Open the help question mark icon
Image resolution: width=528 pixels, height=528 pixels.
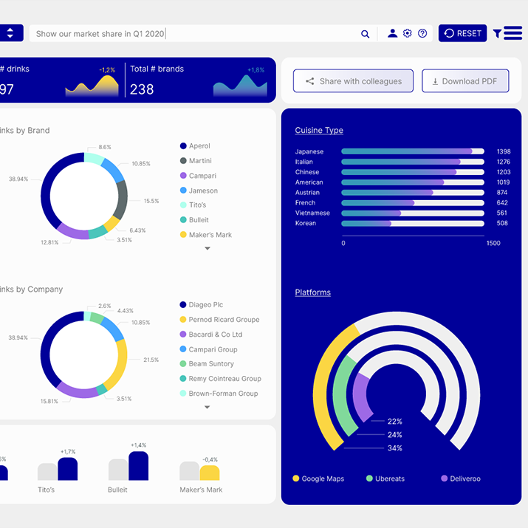tap(422, 33)
